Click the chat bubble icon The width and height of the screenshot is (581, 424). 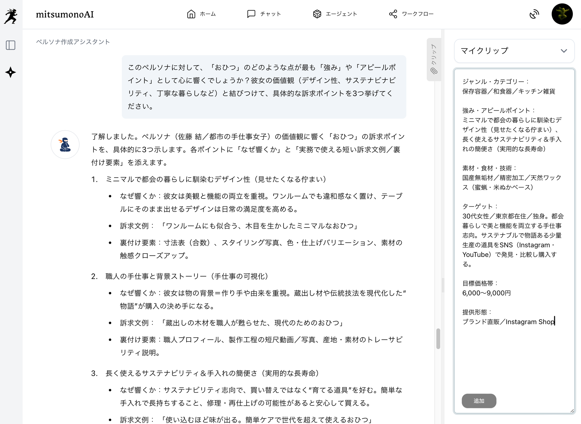pos(251,14)
